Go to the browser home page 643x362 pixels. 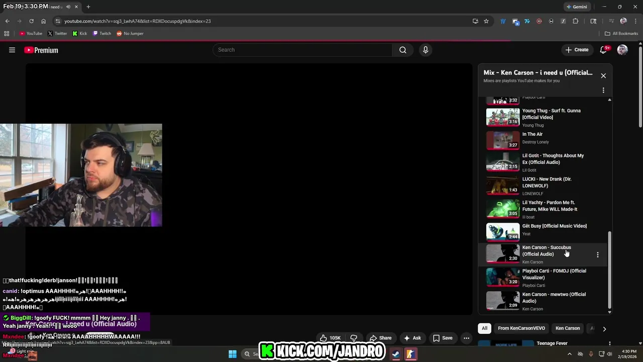pos(43,21)
